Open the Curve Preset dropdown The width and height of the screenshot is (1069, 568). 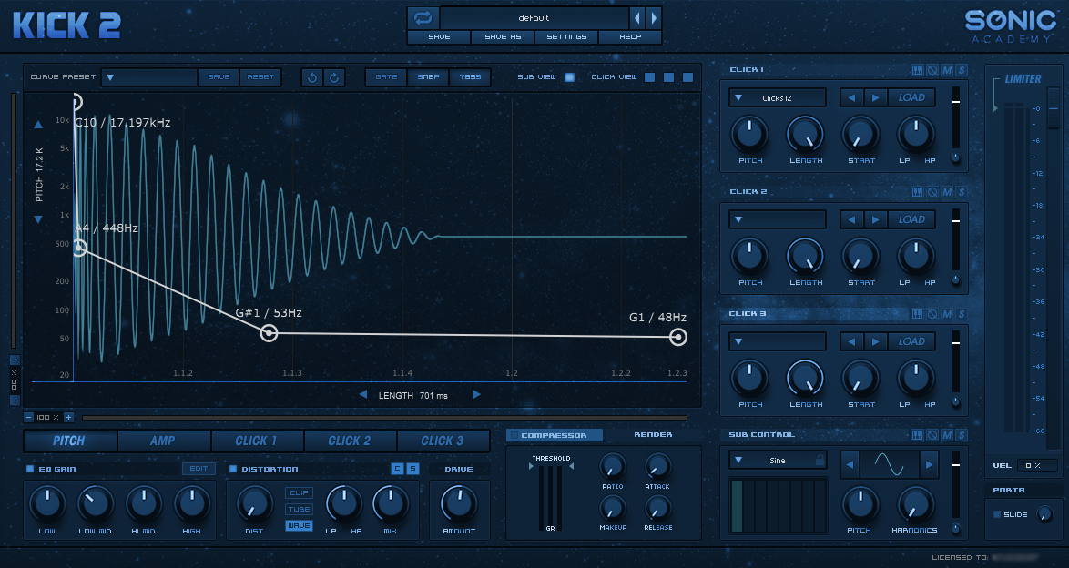point(149,77)
